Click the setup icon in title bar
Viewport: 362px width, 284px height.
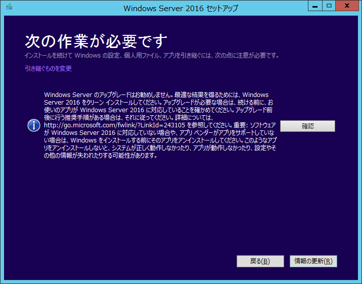pos(9,7)
